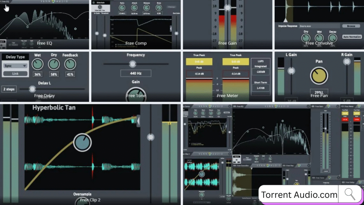Screen dimensions: 364x205
Task: Click the Feedback knob in Free Delay
Action: [70, 64]
